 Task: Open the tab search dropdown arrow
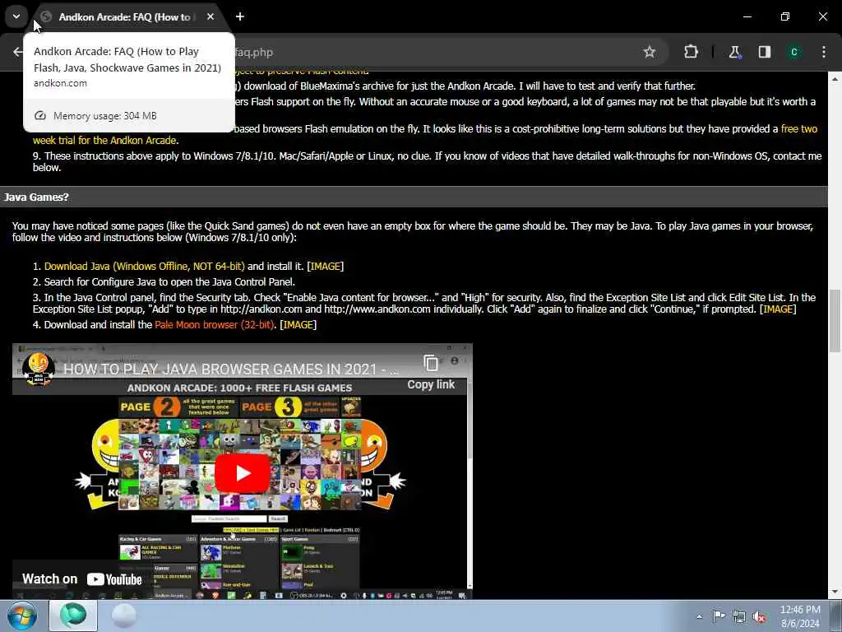coord(16,16)
